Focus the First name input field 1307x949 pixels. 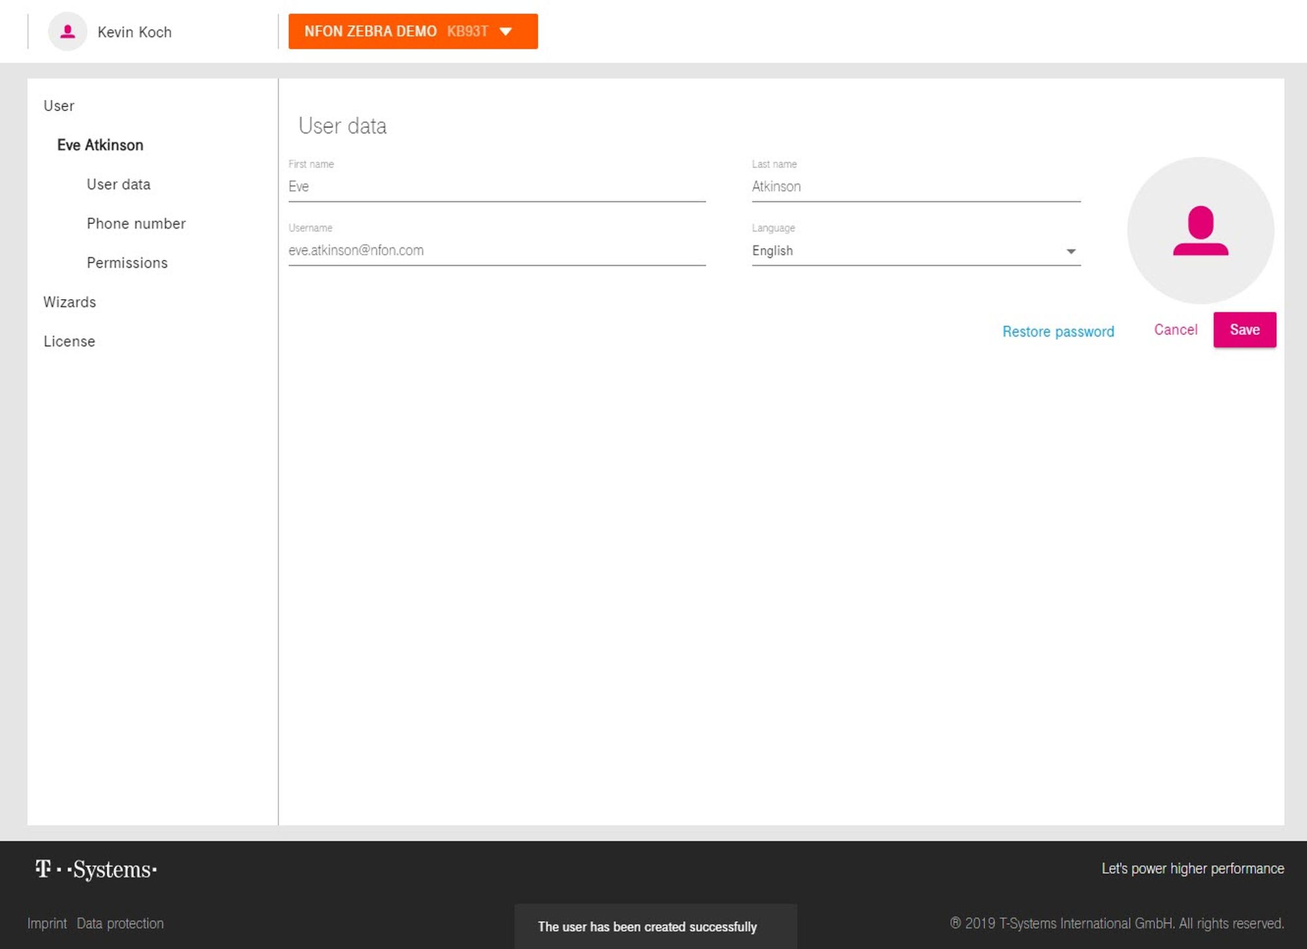(x=496, y=187)
